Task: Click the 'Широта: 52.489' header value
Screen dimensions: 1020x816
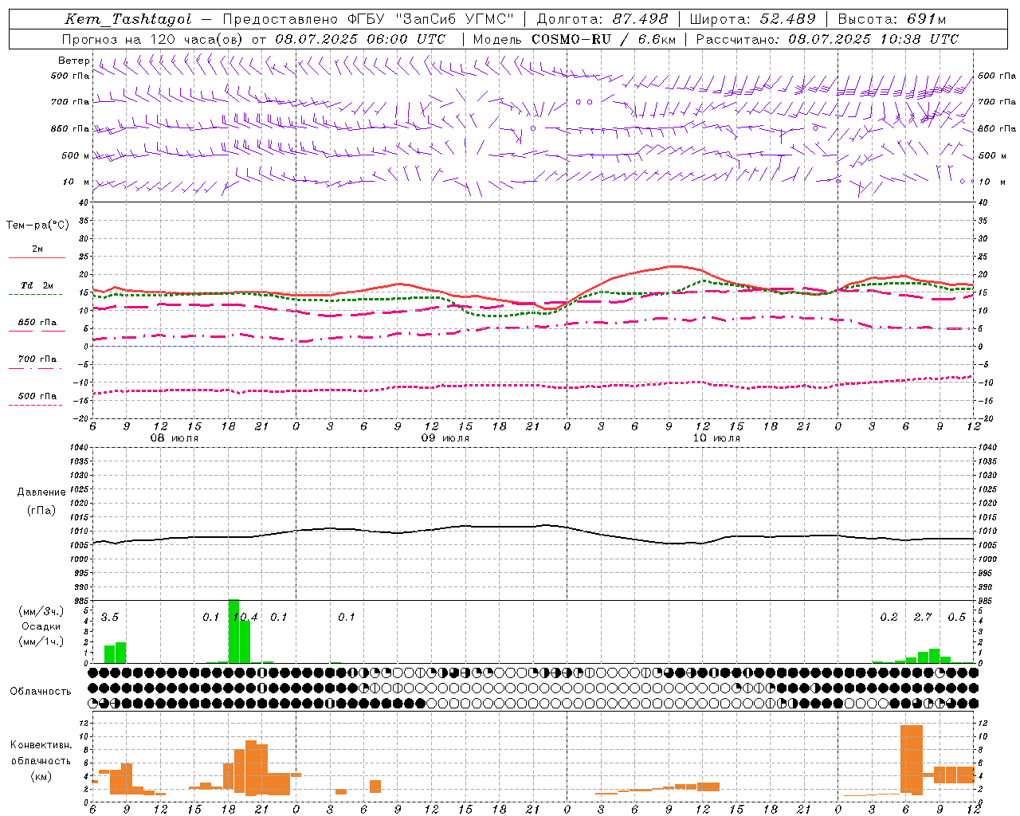Action: [753, 20]
